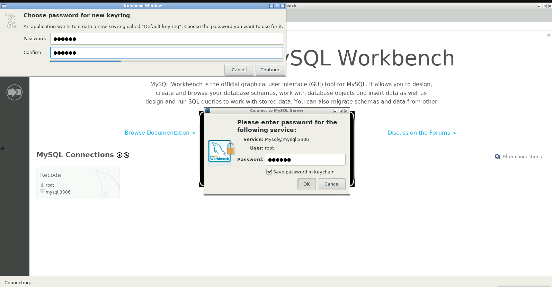Open the migration arrow icon in sidebar
Viewport: 552px width, 287px height.
coord(15,92)
